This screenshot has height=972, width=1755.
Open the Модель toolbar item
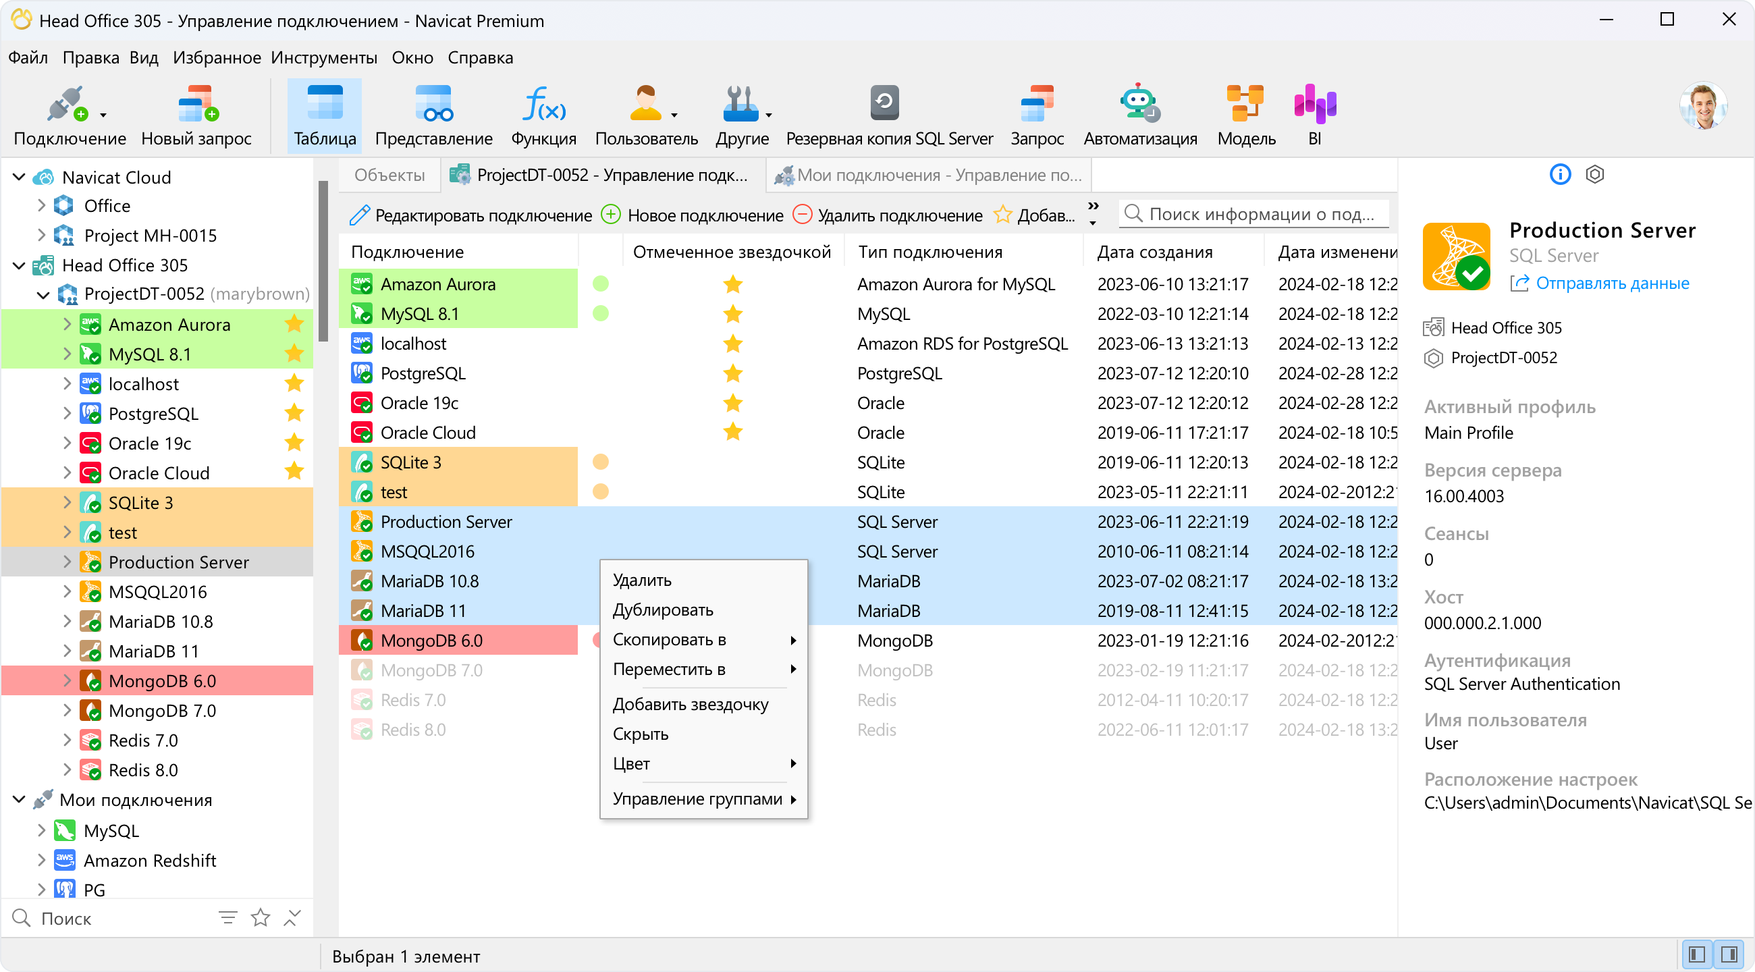coord(1246,117)
